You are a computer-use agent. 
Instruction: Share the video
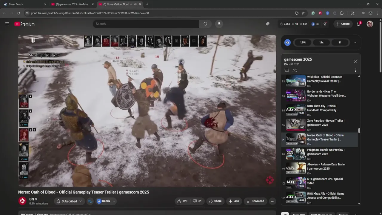(215, 201)
